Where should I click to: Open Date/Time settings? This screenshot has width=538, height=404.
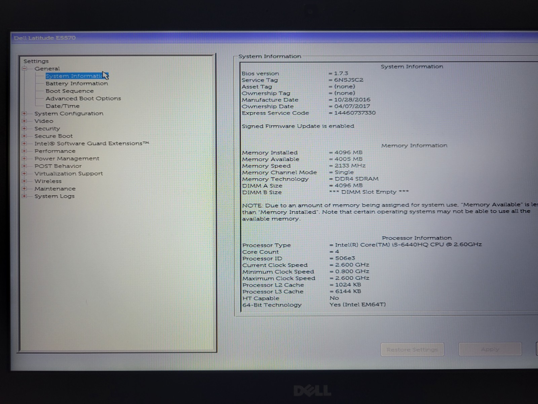coord(63,106)
